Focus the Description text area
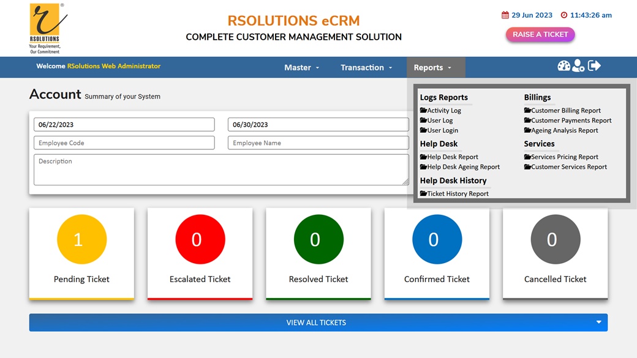Viewport: 637px width, 358px height. point(221,170)
